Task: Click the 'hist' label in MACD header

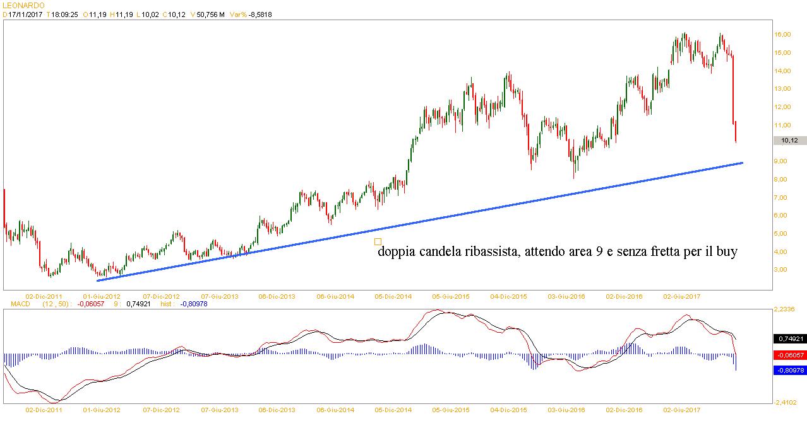Action: (x=167, y=304)
